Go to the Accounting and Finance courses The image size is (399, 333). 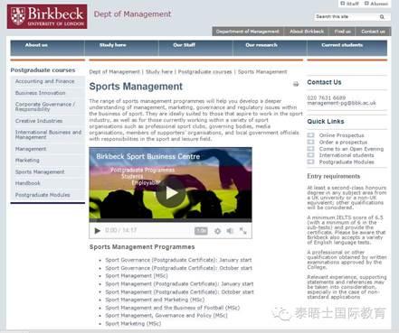pos(44,81)
